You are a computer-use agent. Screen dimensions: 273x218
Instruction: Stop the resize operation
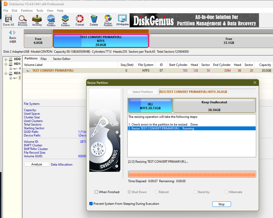[x=221, y=204]
